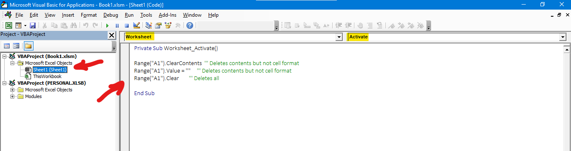Open the Project Explorer toolbar icon
571x151 pixels.
pos(149,25)
